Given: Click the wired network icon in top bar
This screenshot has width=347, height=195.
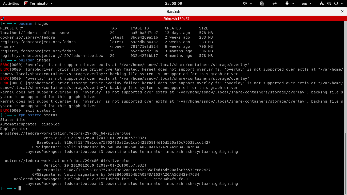Looking at the screenshot, I should [322, 3].
